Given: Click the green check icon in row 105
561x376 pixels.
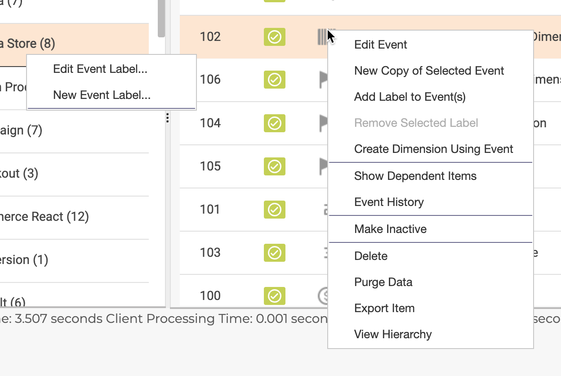Looking at the screenshot, I should tap(274, 166).
